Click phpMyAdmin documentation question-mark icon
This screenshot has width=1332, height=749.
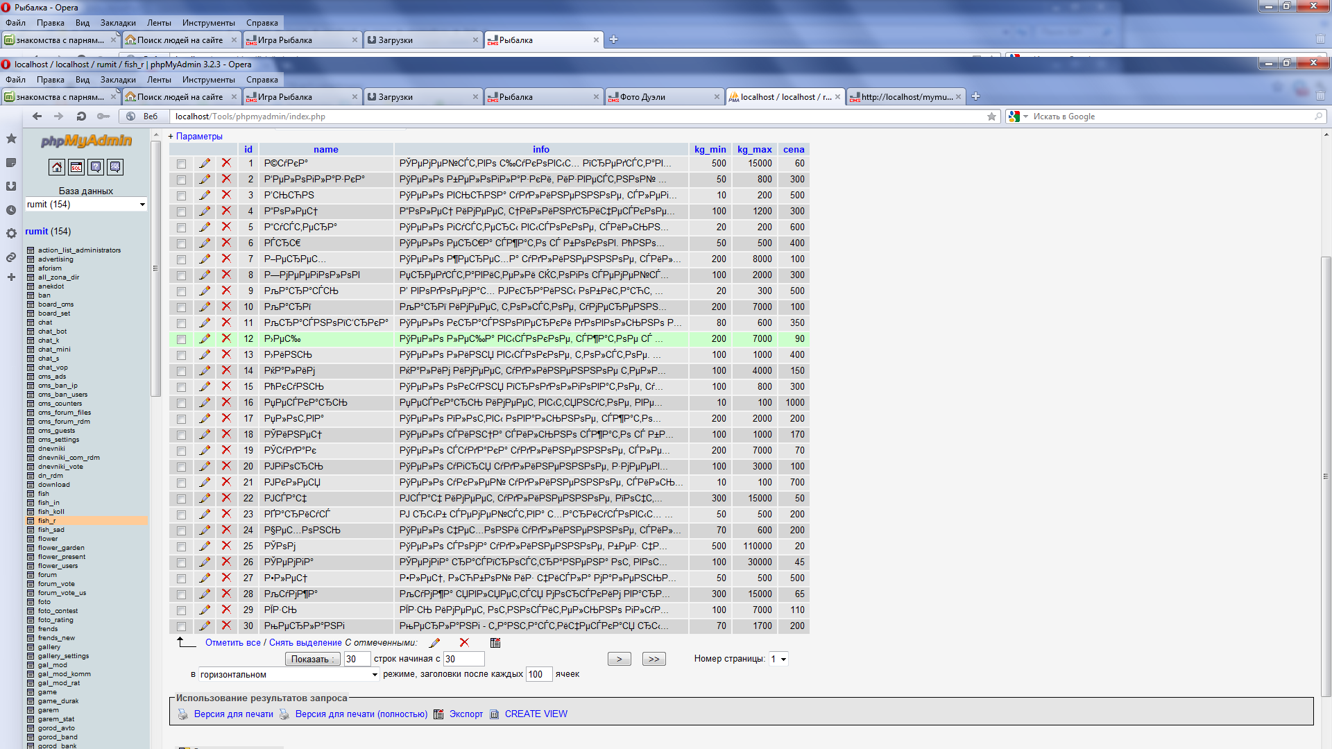(96, 167)
